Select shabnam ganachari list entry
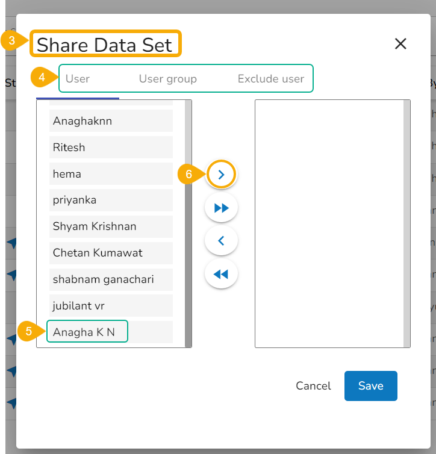The width and height of the screenshot is (436, 454). click(111, 279)
